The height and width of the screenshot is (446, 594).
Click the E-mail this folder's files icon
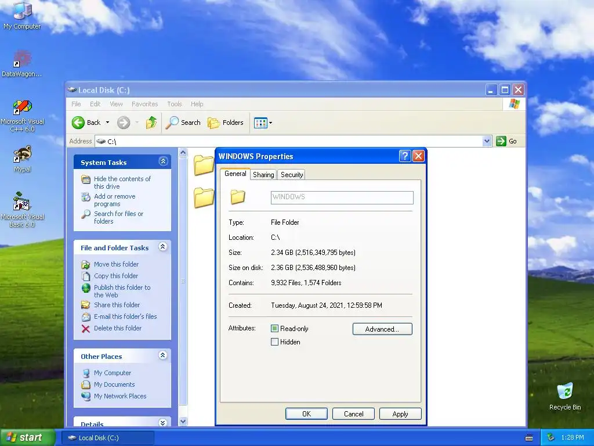click(86, 316)
